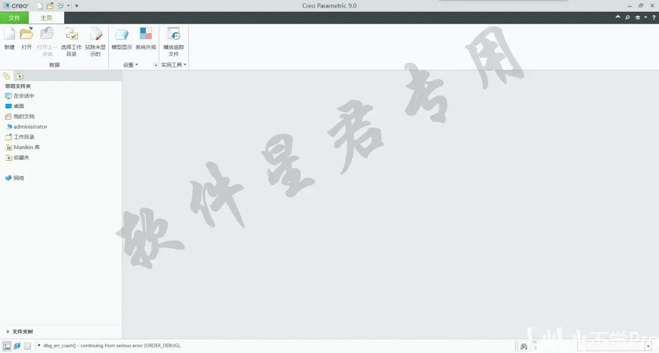659x353 pixels.
Task: Expand the 设置 group dropdown
Action: 130,65
